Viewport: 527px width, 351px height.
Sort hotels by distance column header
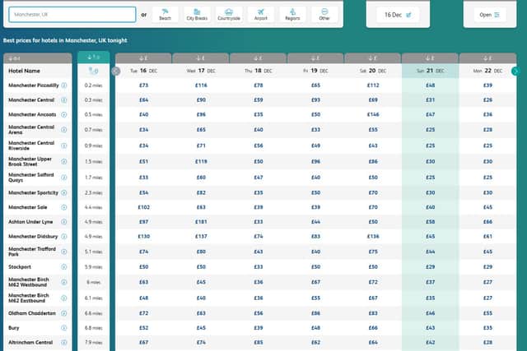[x=93, y=58]
